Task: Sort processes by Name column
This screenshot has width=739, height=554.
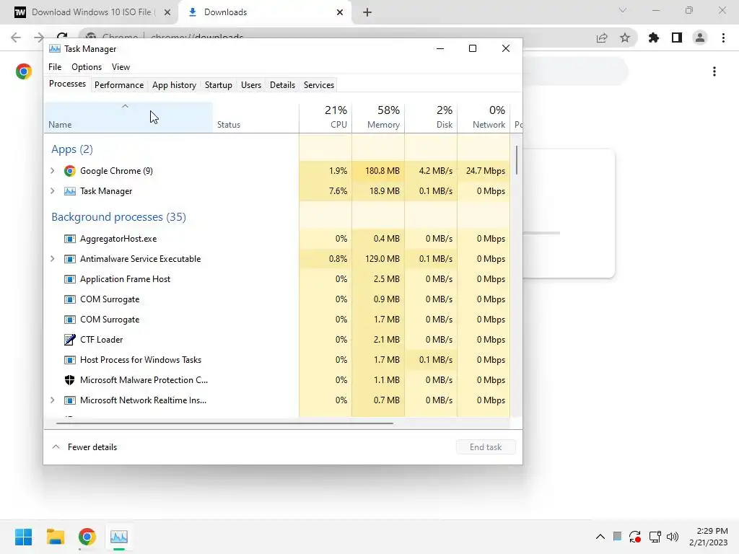Action: pos(128,118)
